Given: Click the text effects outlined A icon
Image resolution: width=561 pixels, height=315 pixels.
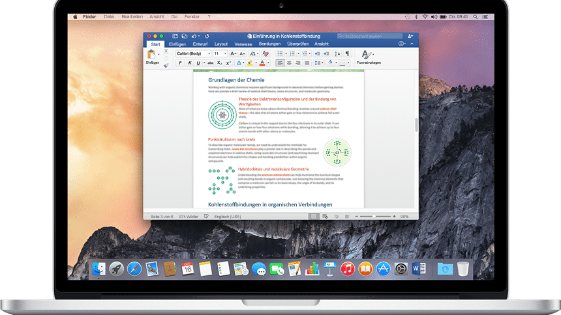Looking at the screenshot, I should [239, 63].
